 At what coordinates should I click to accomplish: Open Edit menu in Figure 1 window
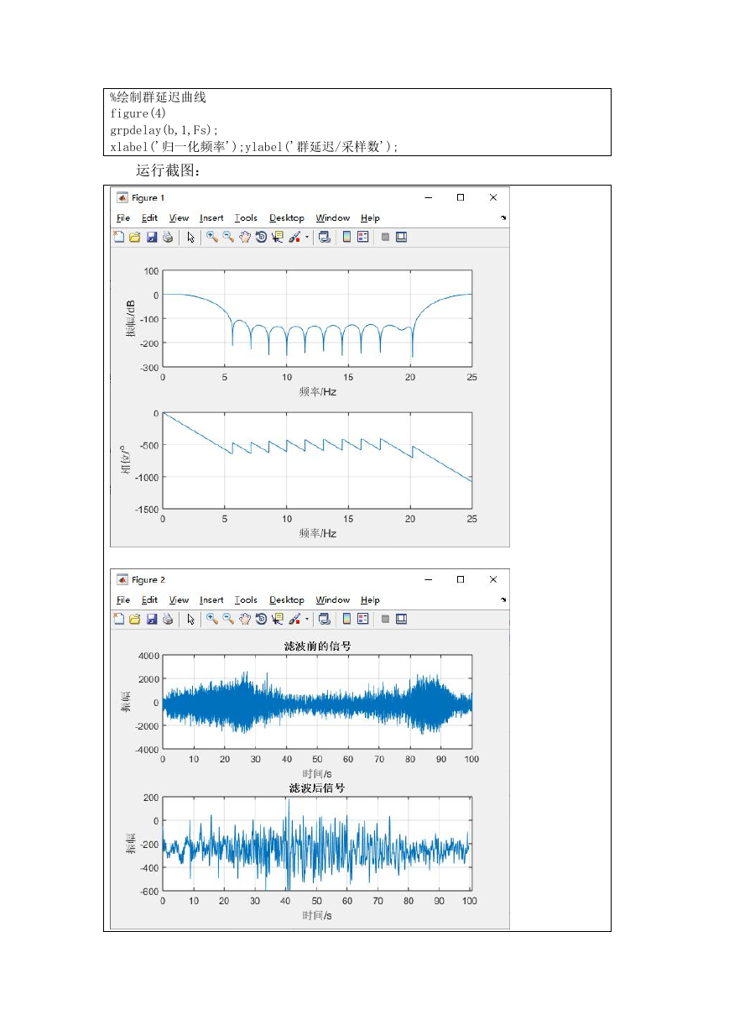click(x=149, y=218)
